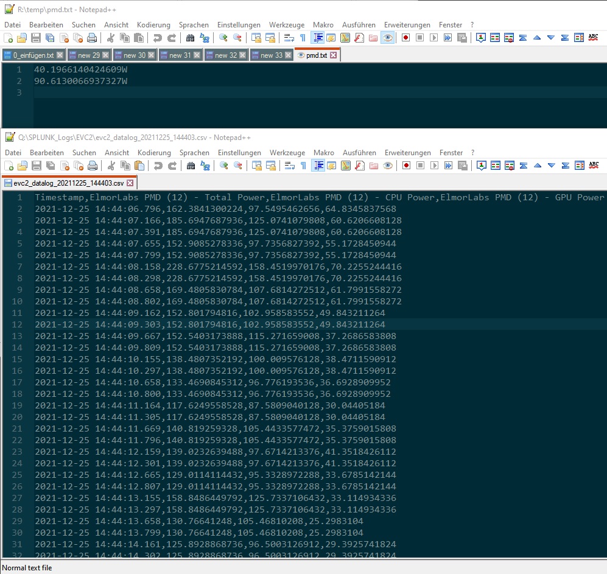Image resolution: width=607 pixels, height=574 pixels.
Task: Toggle Show All Characters in lower window
Action: pos(303,166)
